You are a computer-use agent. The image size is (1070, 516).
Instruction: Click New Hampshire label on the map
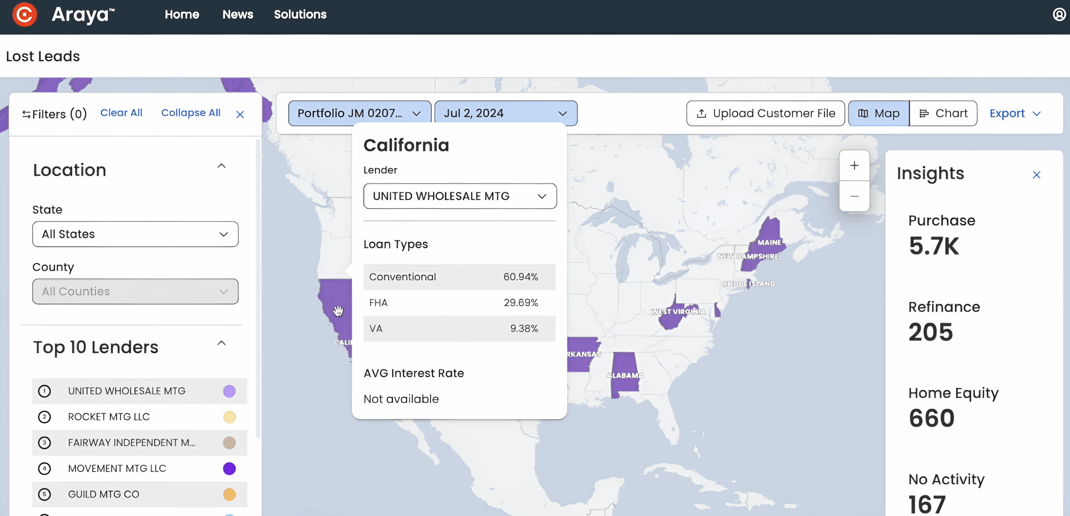click(748, 256)
